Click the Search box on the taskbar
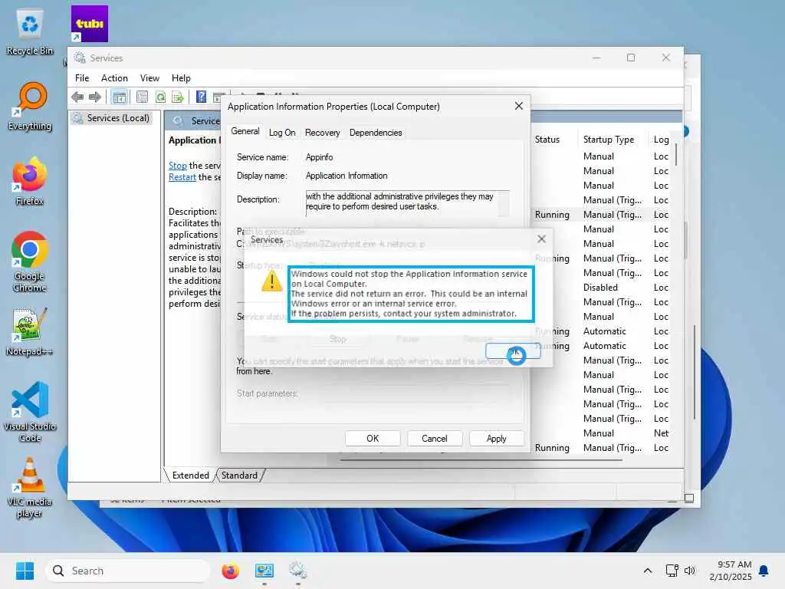The height and width of the screenshot is (589, 785). click(x=128, y=571)
